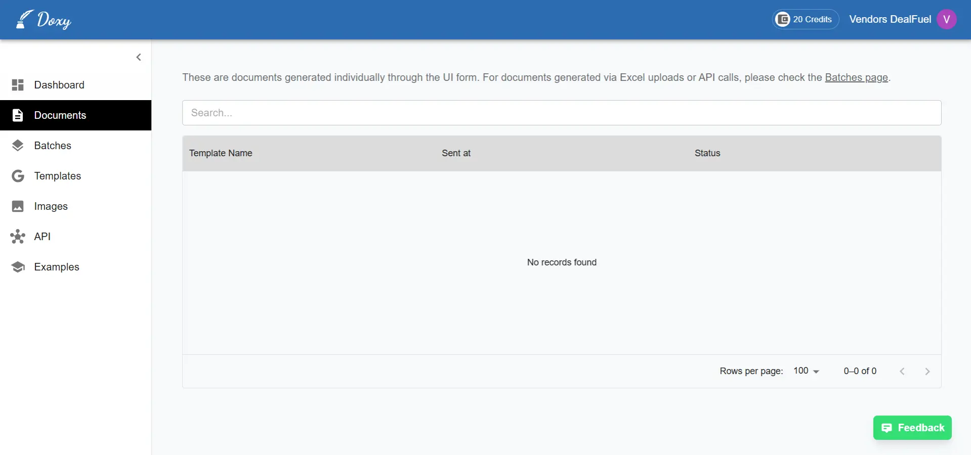Open the Feedback button
Image resolution: width=971 pixels, height=455 pixels.
(912, 428)
